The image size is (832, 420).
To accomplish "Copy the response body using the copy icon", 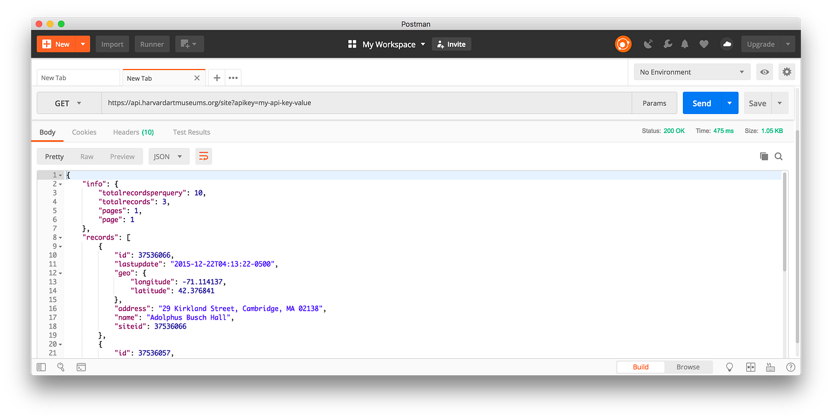I will (x=764, y=156).
